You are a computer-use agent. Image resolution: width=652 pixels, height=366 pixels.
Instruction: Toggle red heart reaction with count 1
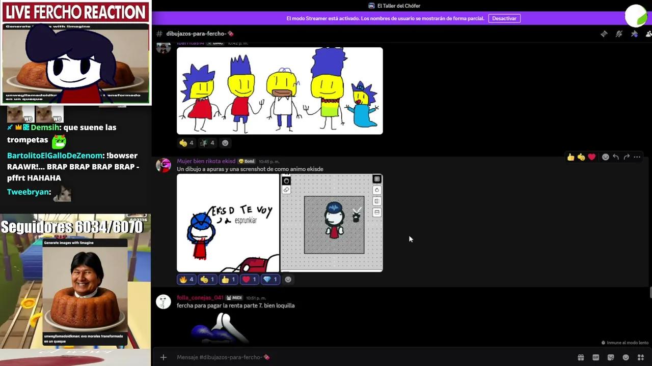click(249, 279)
